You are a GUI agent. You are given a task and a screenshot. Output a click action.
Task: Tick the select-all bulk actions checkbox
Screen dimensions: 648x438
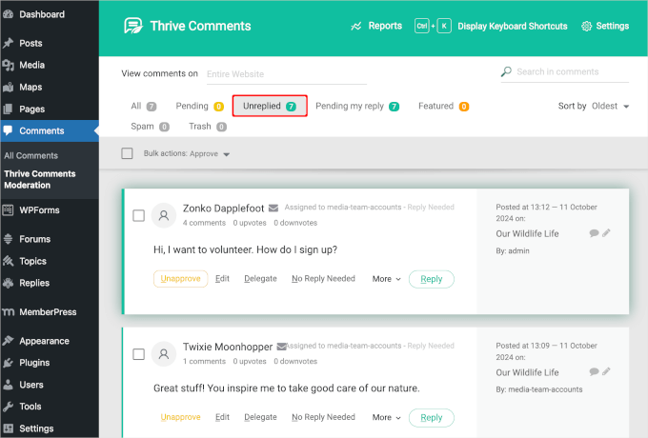point(127,153)
